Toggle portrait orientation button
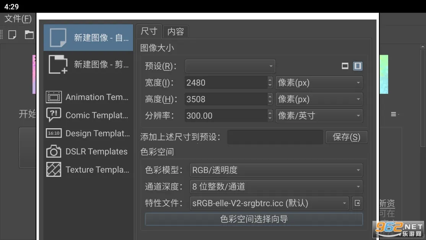426x240 pixels. pos(358,66)
